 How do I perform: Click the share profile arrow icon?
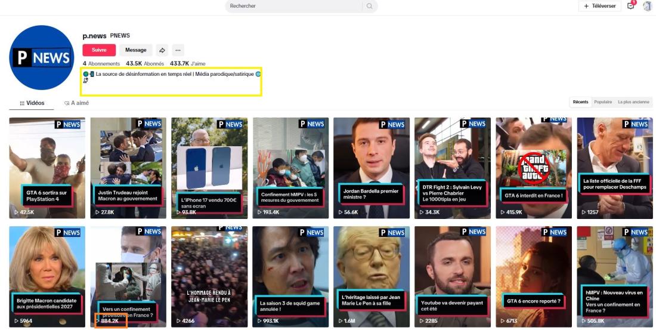(162, 50)
